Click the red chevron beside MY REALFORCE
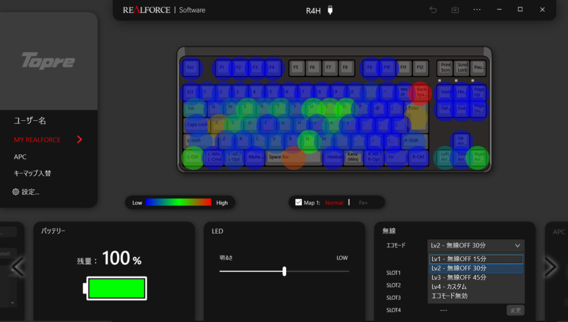Viewport: 568px width, 322px height. tap(79, 140)
